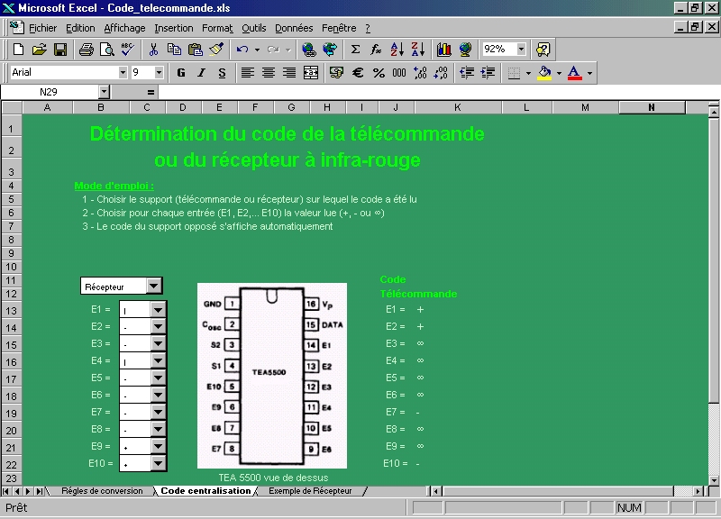Image resolution: width=721 pixels, height=519 pixels.
Task: Switch to Exemple de Récepteur sheet tab
Action: tap(313, 491)
